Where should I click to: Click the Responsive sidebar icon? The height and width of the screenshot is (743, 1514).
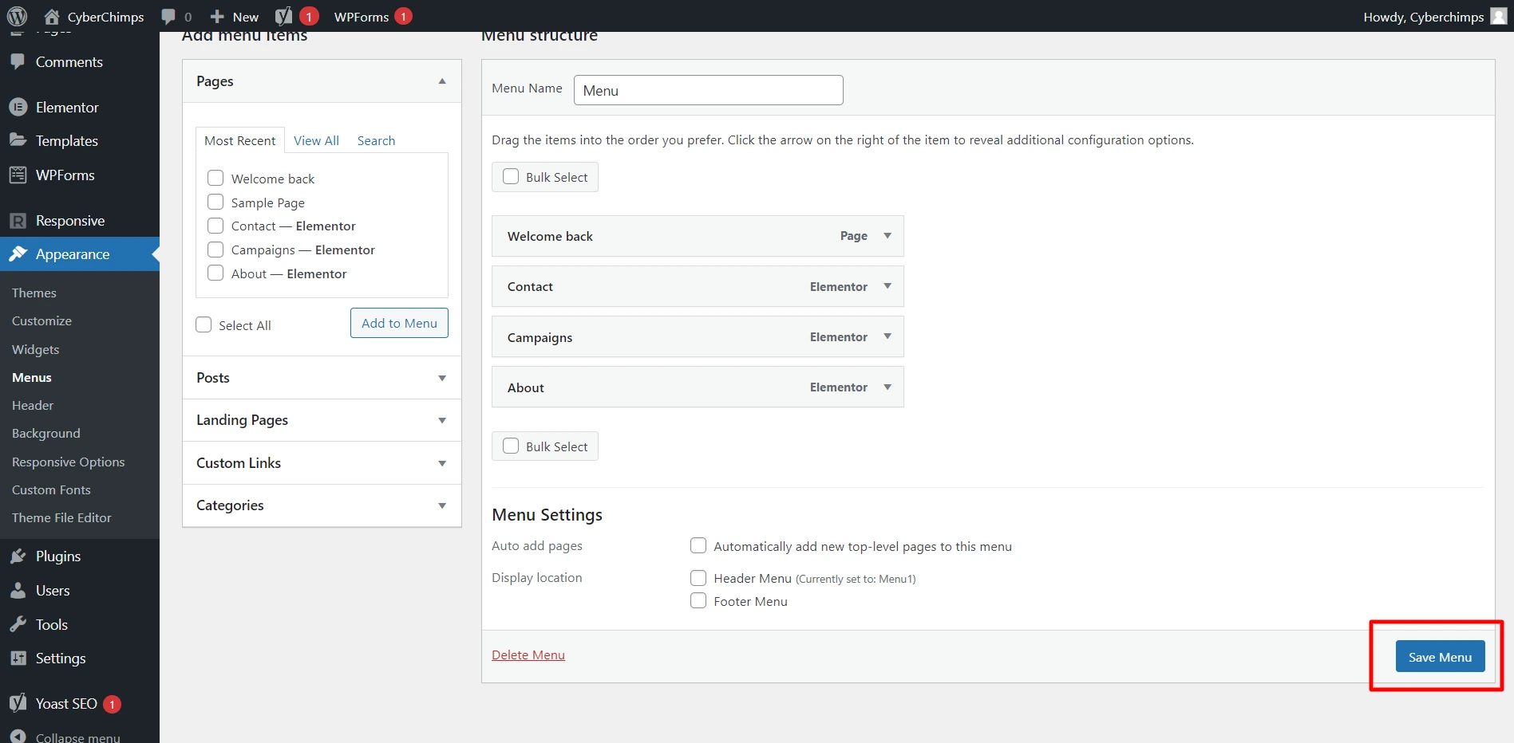tap(18, 221)
